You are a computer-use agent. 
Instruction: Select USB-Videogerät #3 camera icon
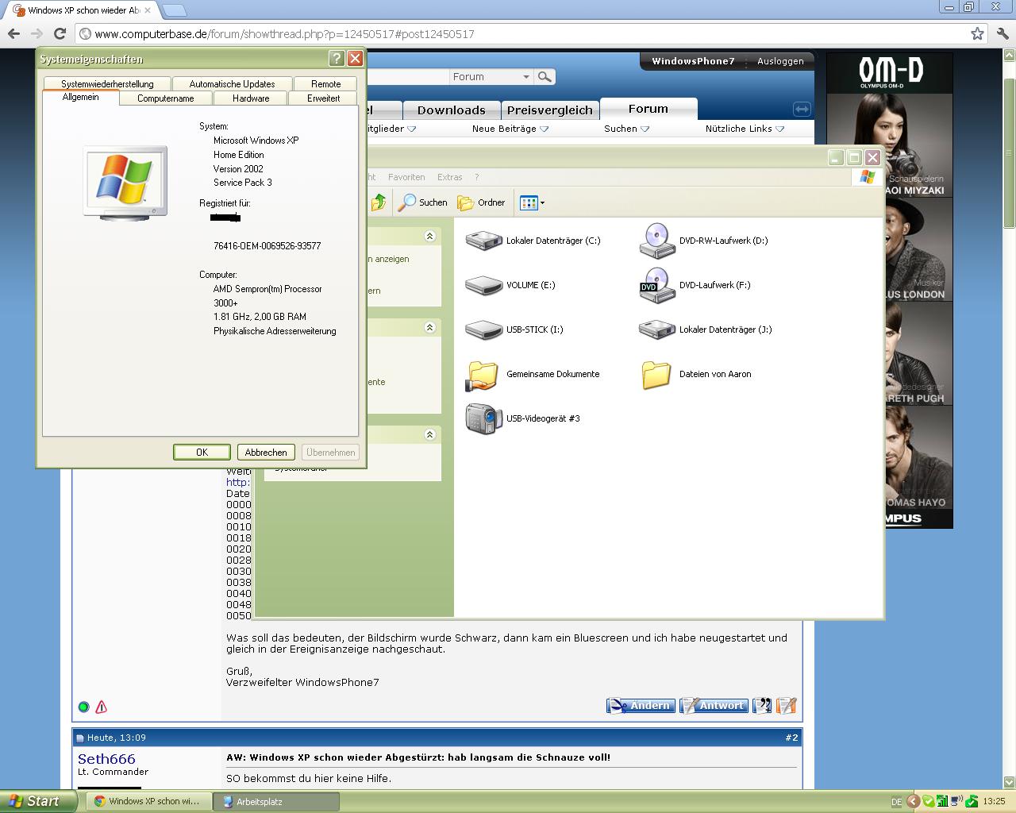pos(483,418)
